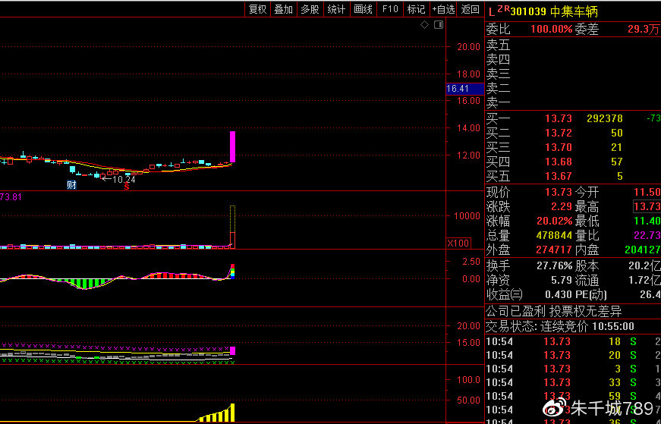Click the 买一 bid price 13.73
This screenshot has width=661, height=424.
tap(558, 118)
